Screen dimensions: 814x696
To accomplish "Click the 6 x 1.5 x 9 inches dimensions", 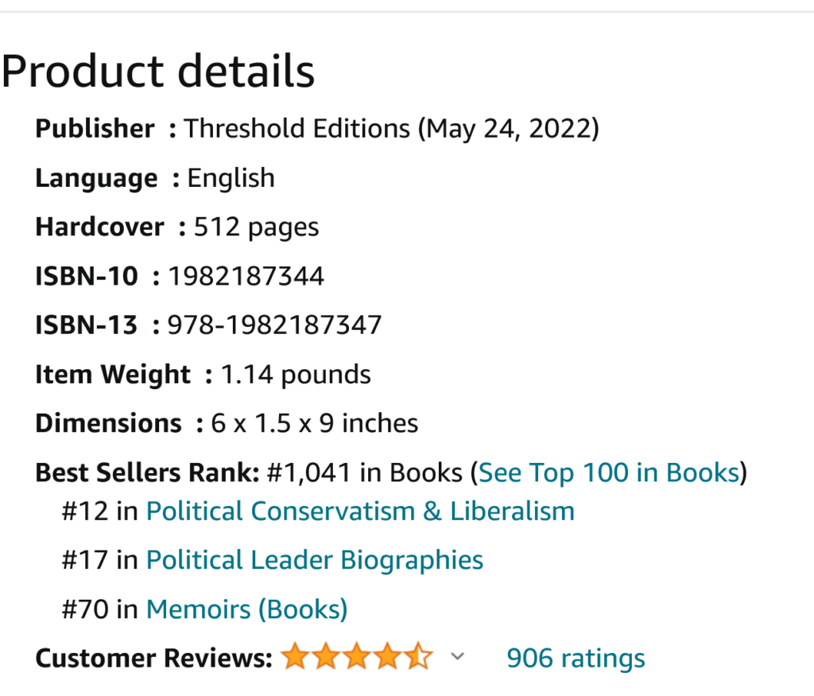I will pyautogui.click(x=315, y=423).
